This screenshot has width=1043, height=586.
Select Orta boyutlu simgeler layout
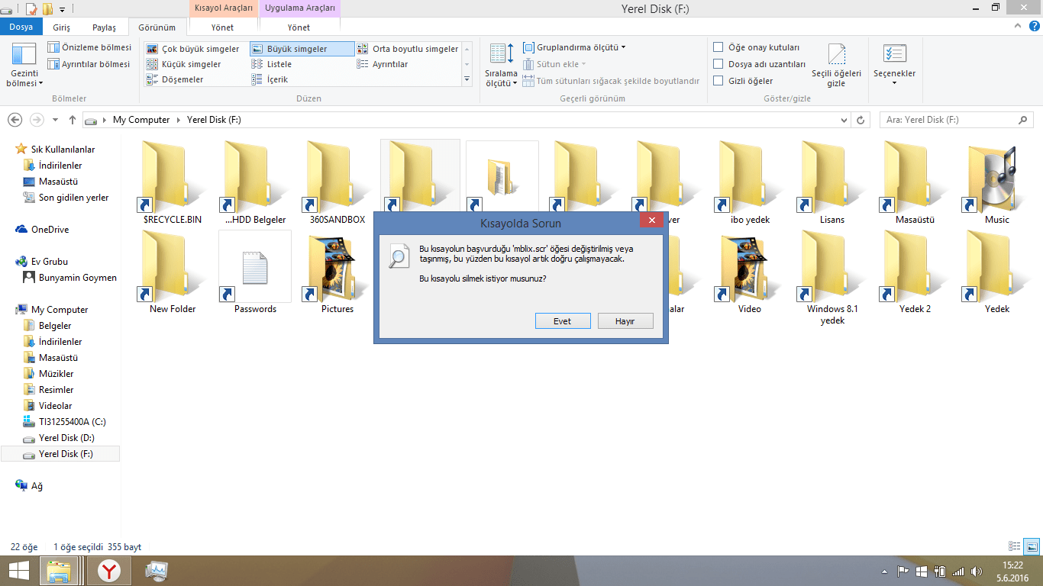coord(408,49)
